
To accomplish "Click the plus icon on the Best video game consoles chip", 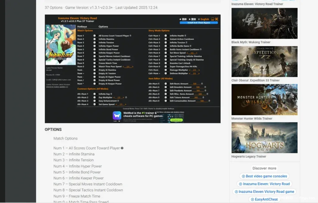I will [243, 176].
